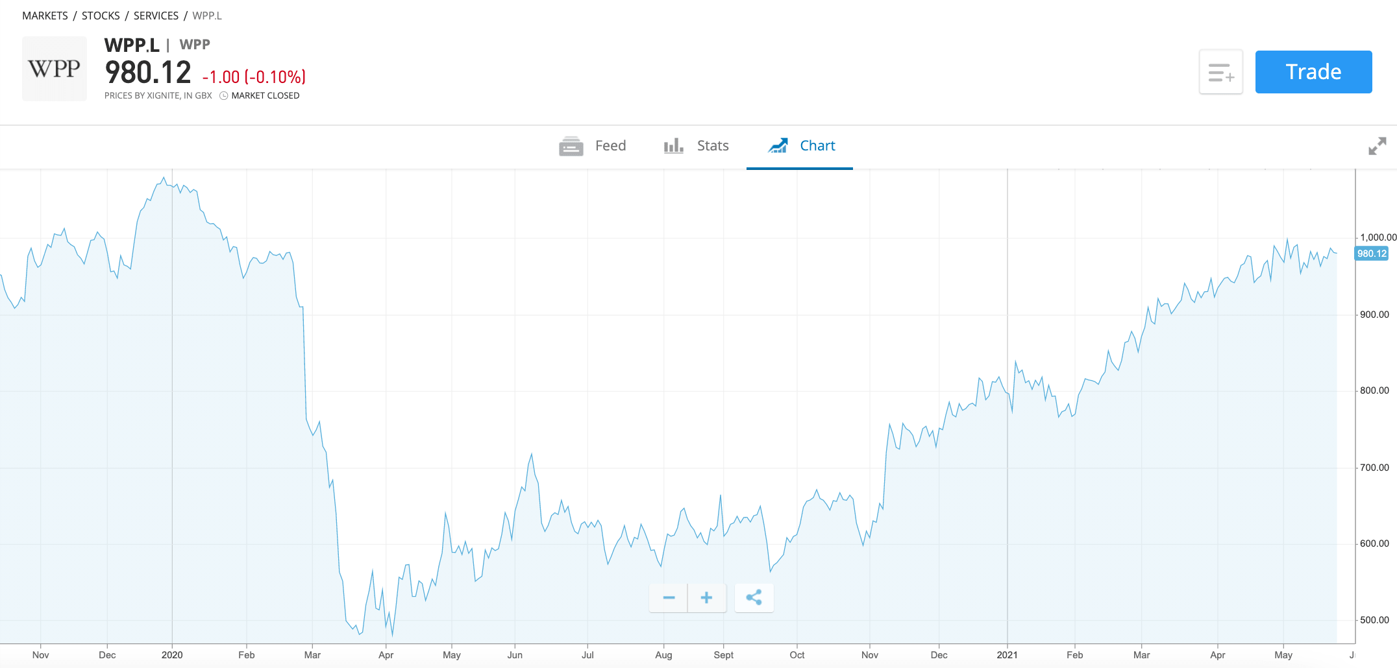The height and width of the screenshot is (668, 1397).
Task: Click the 900.00 price axis label
Action: 1374,315
